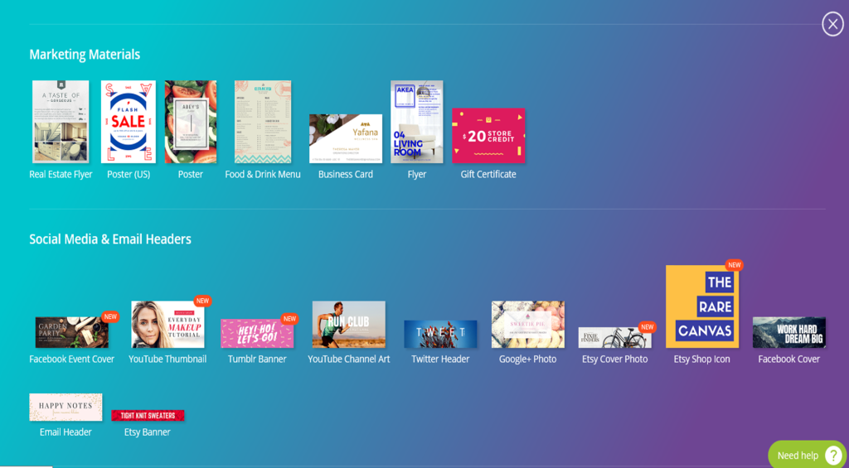Select the Etsy Shop Icon Rare Canvas thumbnail

[x=702, y=306]
